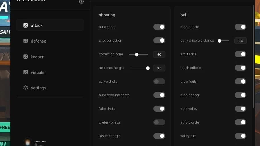260x146 pixels.
Task: Switch to the defense tab
Action: click(50, 41)
